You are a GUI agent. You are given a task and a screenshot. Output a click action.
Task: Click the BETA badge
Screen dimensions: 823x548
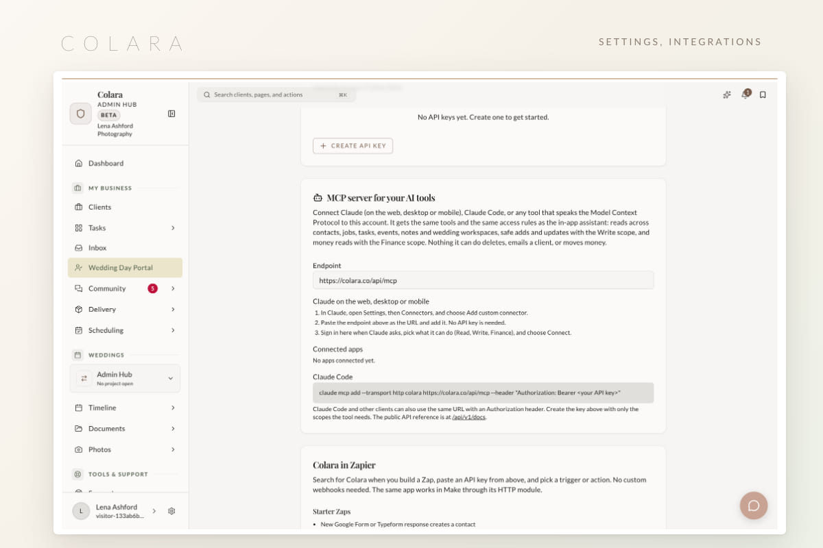(x=109, y=115)
